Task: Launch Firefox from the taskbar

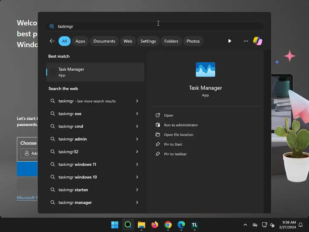Action: 155,225
